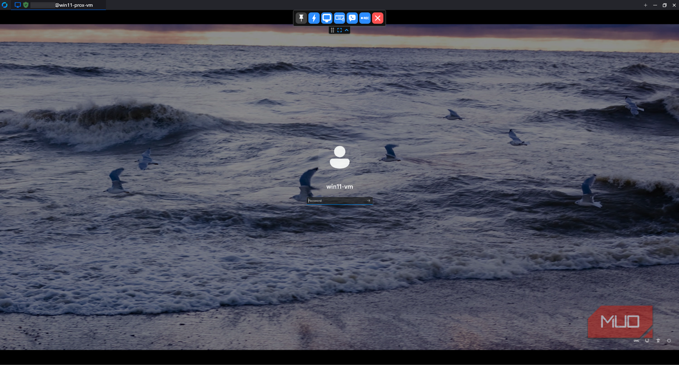
Task: Select the win11-vm user avatar
Action: [339, 157]
